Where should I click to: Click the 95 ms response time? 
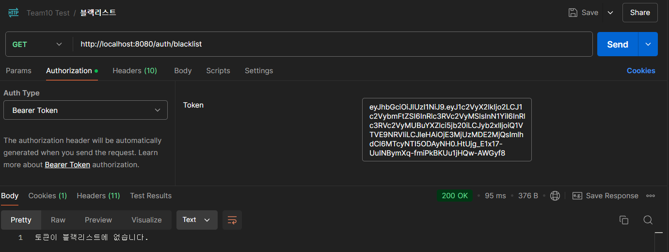click(495, 196)
